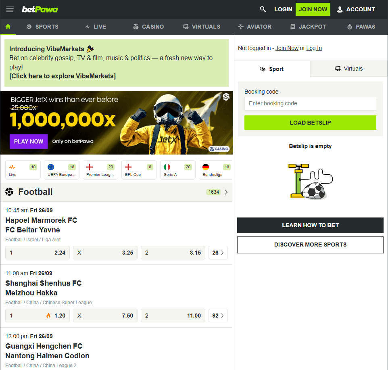Click the betPawa logo
Viewport: 388px width, 370px height.
point(40,9)
